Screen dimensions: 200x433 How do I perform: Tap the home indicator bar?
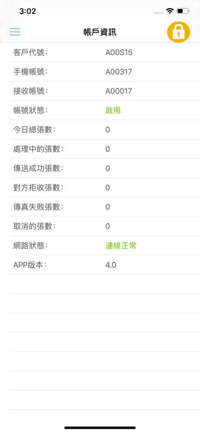[100, 428]
